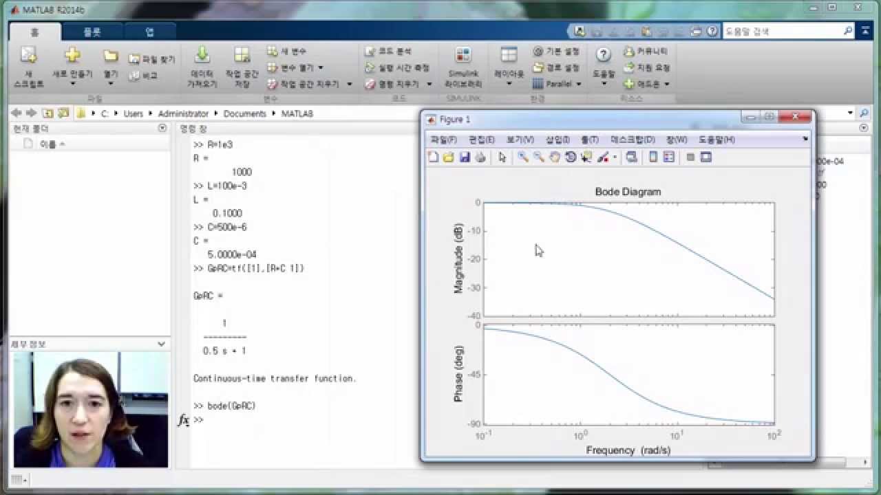Switch to the Apps (앱) tab
Image resolution: width=881 pixels, height=495 pixels.
[x=150, y=32]
